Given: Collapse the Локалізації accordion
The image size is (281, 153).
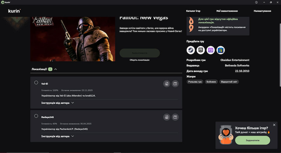Looking at the screenshot, I should (56, 69).
